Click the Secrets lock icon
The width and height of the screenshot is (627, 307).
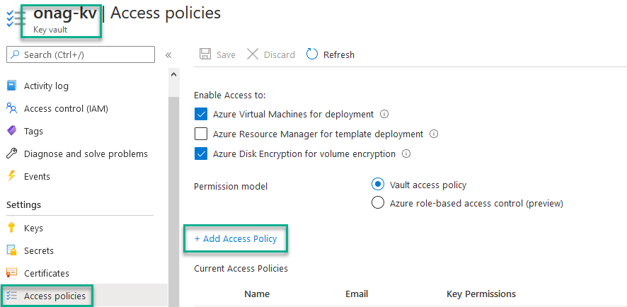point(11,250)
